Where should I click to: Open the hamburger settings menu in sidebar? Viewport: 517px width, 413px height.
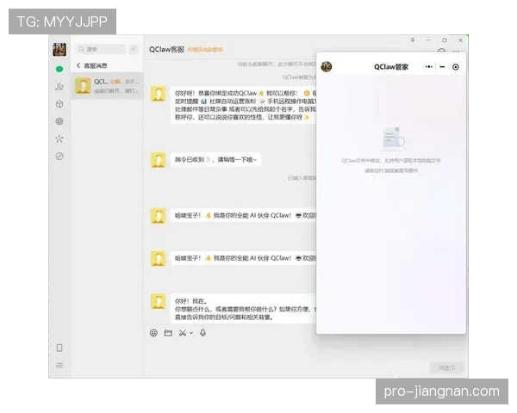coord(59,365)
